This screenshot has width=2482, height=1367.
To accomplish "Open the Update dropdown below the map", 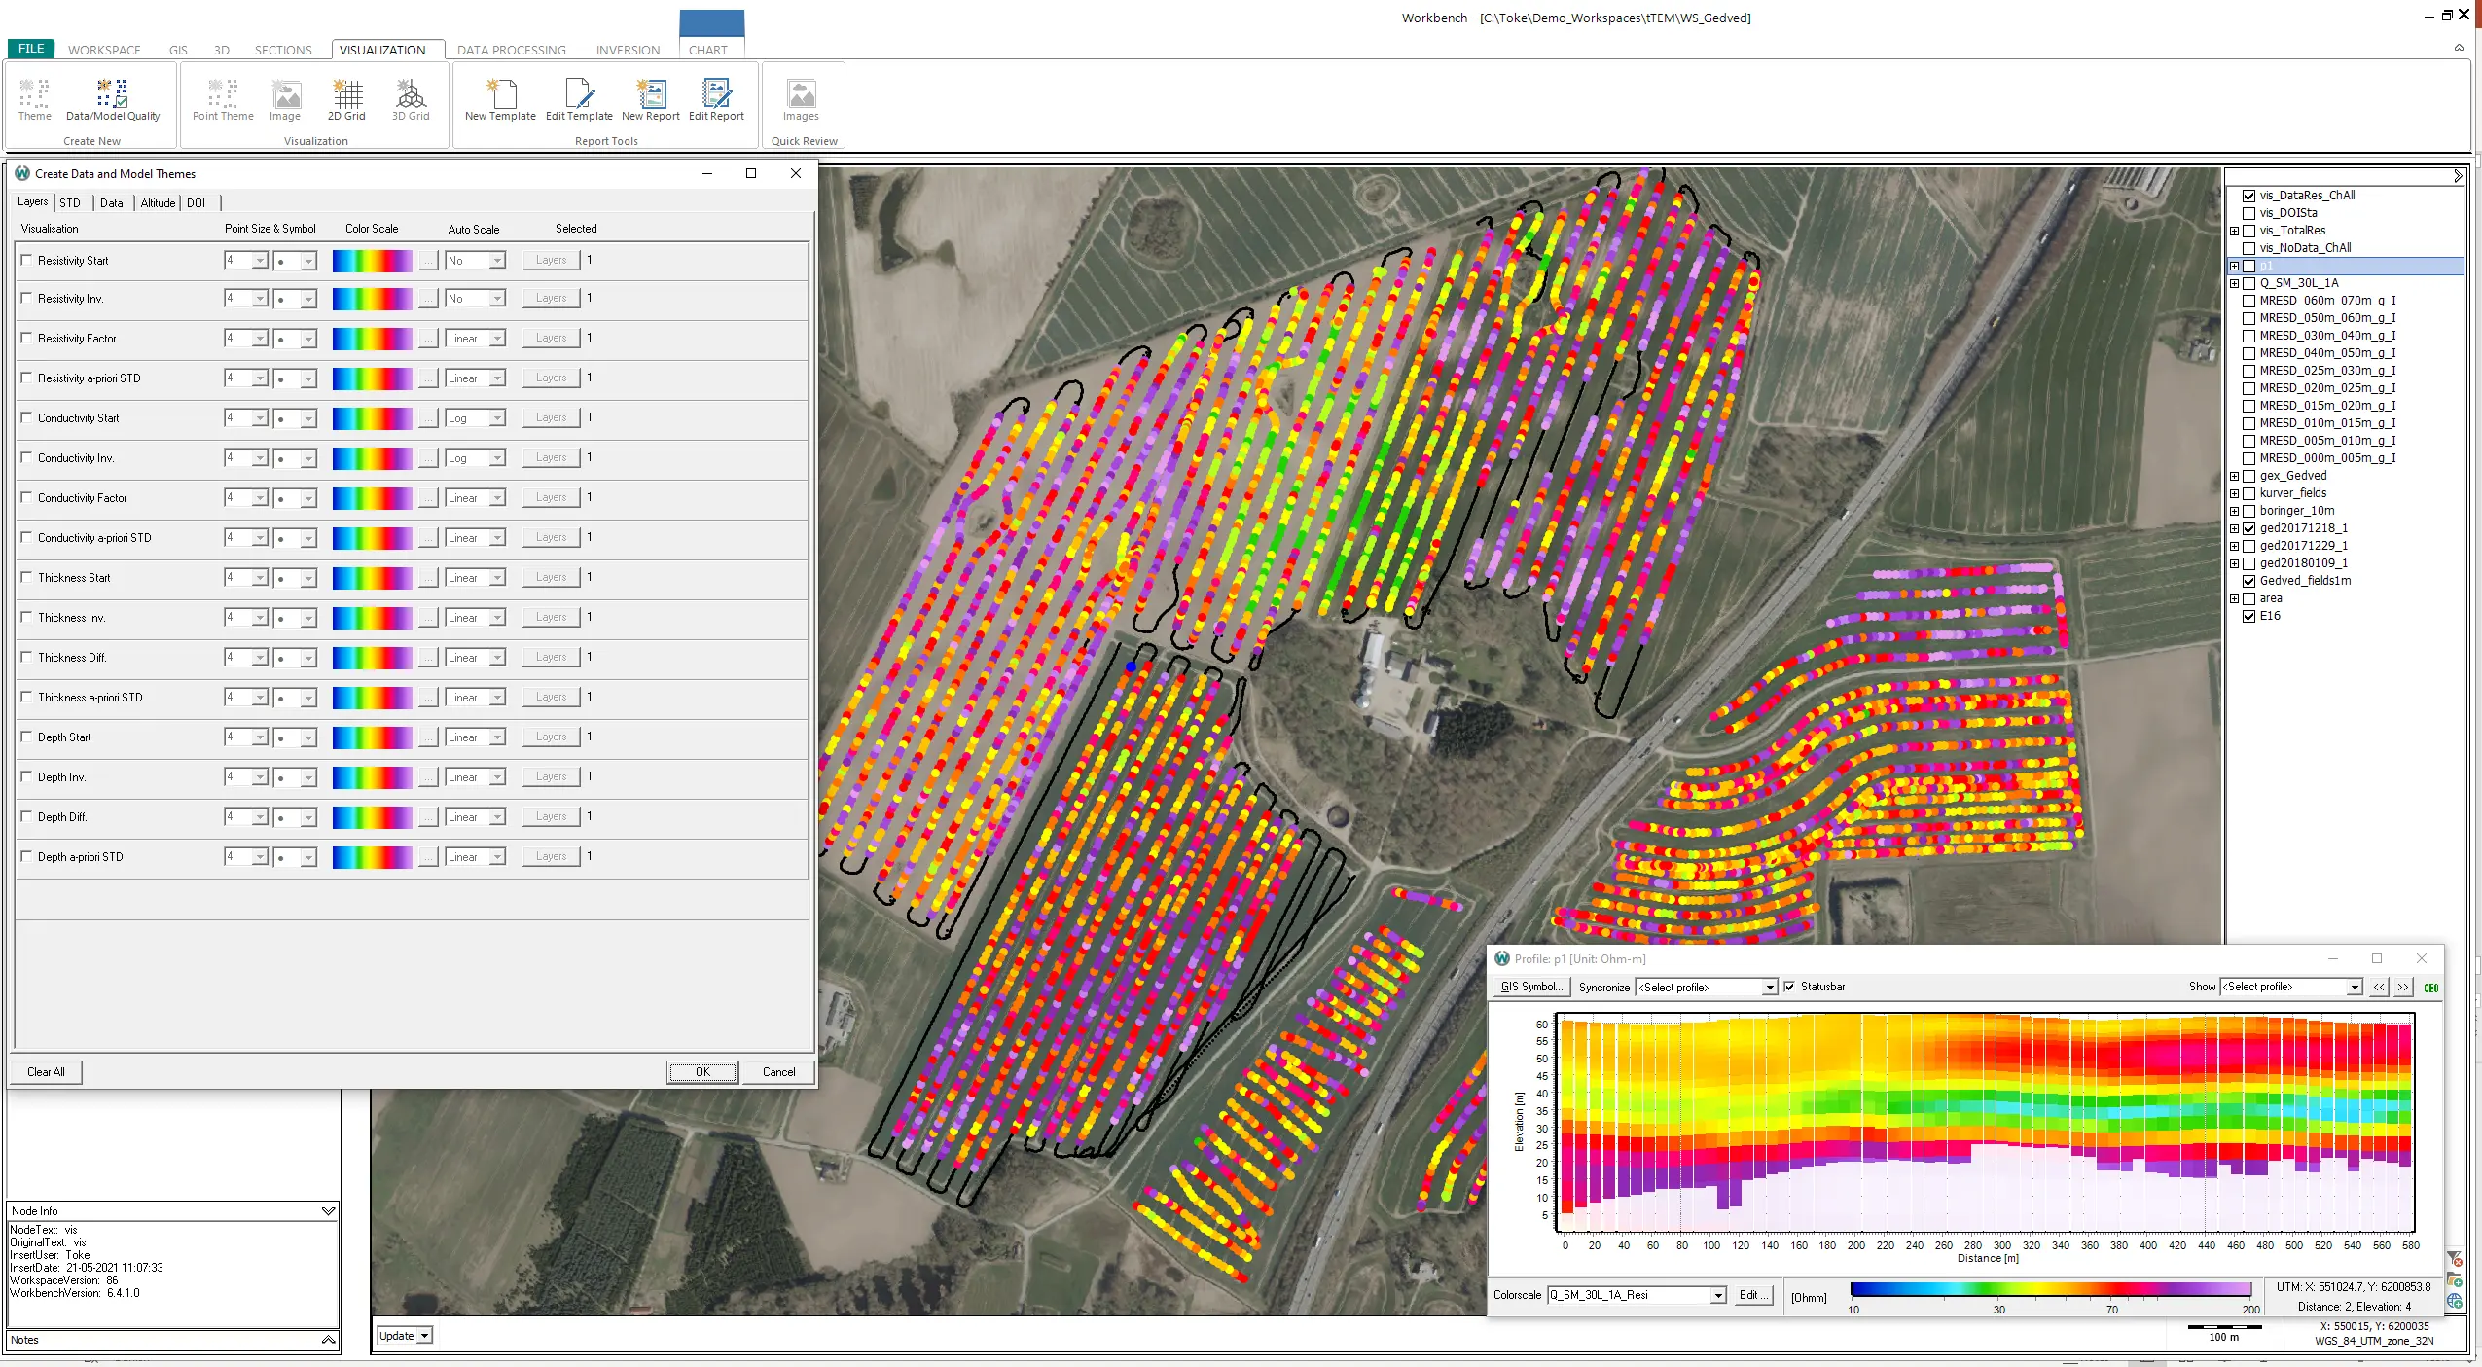I will coord(425,1336).
